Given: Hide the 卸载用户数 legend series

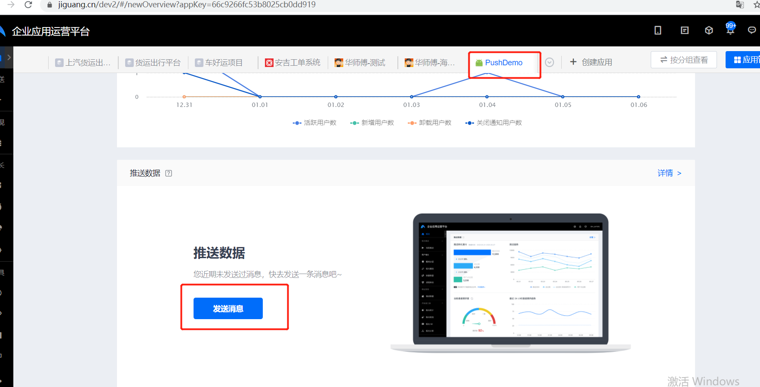Looking at the screenshot, I should click(430, 123).
